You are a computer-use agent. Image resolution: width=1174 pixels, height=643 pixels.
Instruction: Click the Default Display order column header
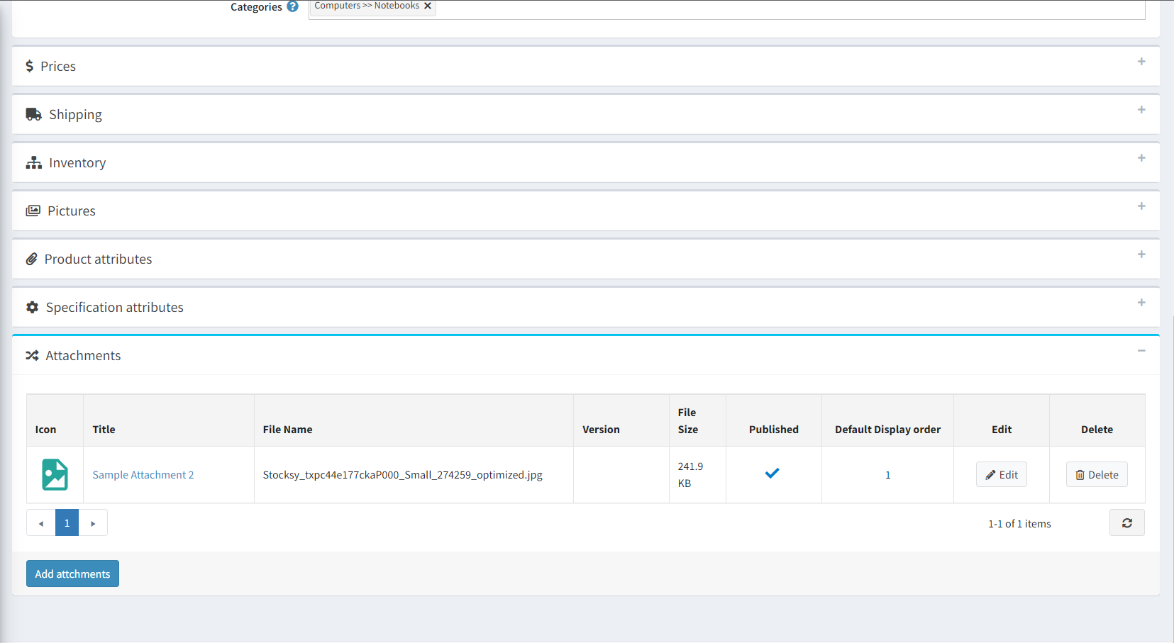pyautogui.click(x=887, y=420)
